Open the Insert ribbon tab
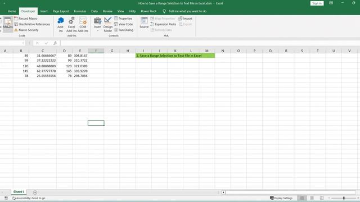Image resolution: width=360 pixels, height=202 pixels. pos(44,11)
